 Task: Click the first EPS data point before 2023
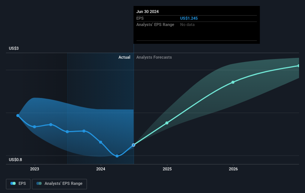[18, 115]
